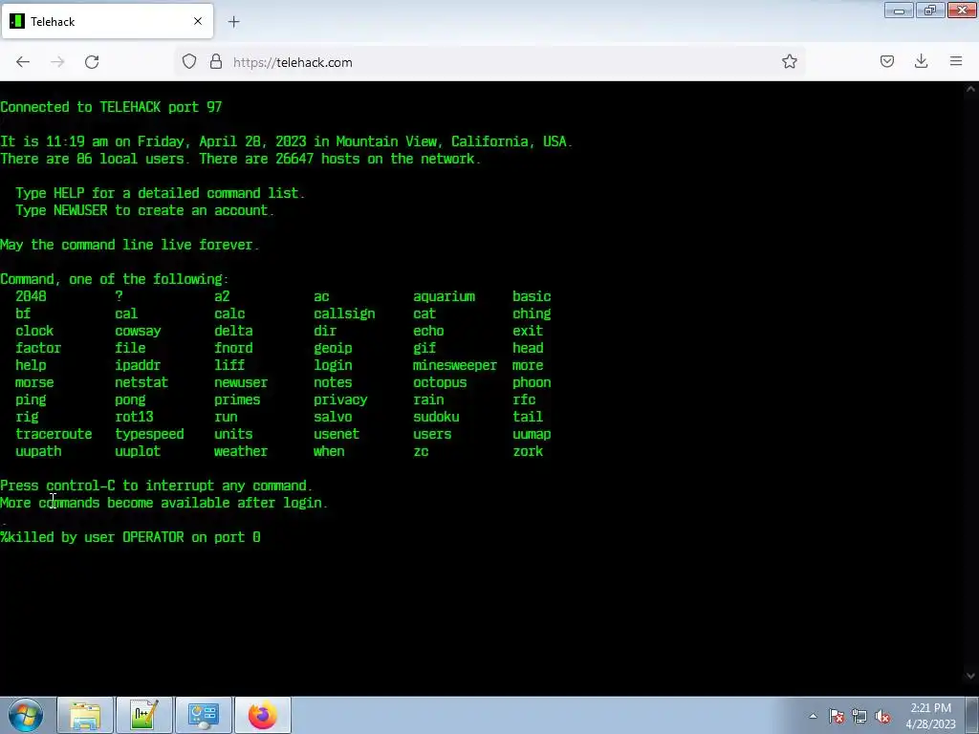The height and width of the screenshot is (734, 979).
Task: Open the notepad editor taskbar icon
Action: point(144,715)
